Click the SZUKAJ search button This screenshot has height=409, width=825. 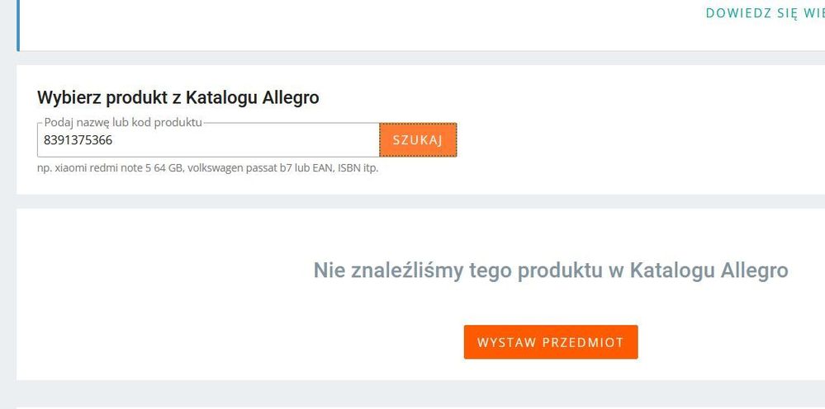418,140
